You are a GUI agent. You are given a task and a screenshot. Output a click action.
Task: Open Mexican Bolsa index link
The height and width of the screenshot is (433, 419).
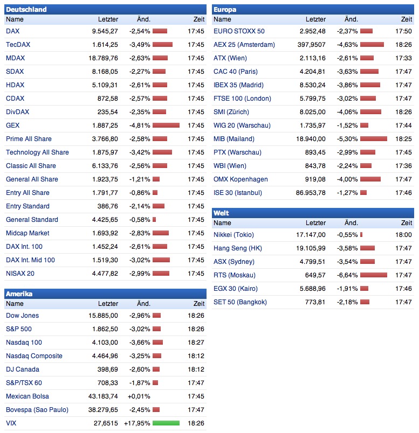pyautogui.click(x=28, y=396)
